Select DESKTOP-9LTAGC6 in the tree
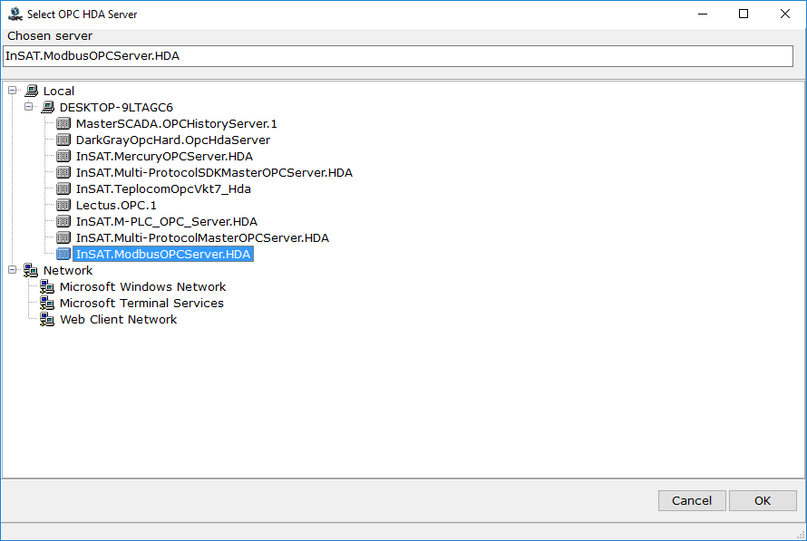 tap(116, 108)
